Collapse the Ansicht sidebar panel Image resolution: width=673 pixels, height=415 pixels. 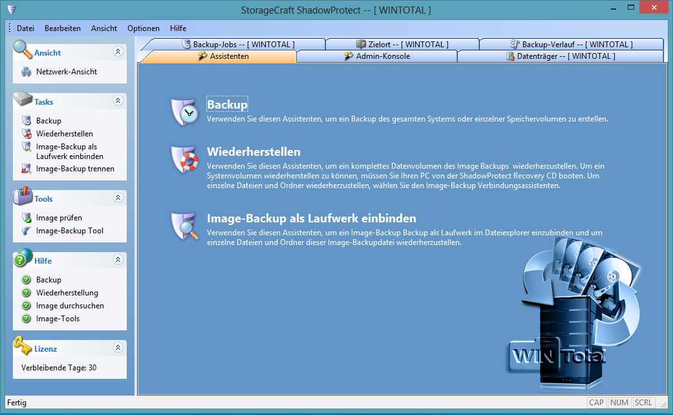tap(118, 52)
